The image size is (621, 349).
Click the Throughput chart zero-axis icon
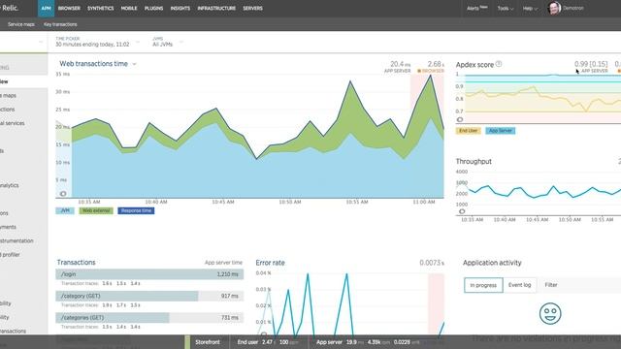(462, 211)
